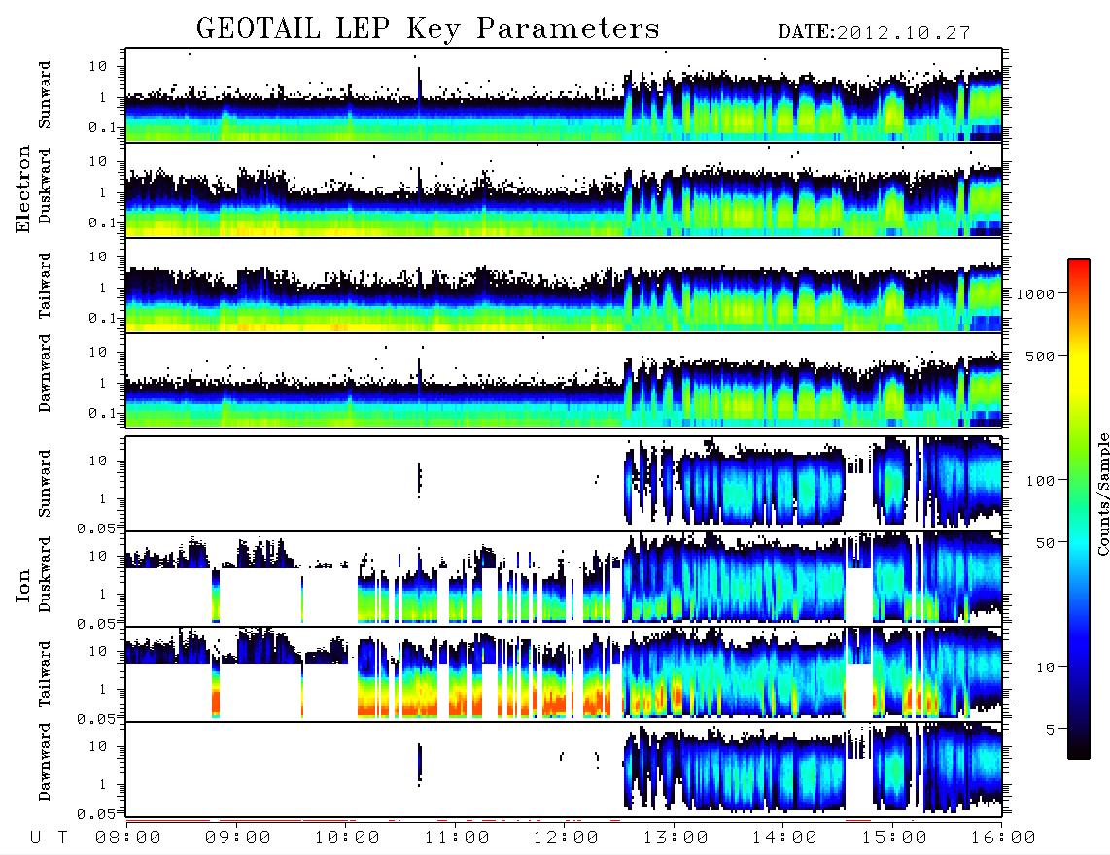Image resolution: width=1110 pixels, height=855 pixels.
Task: Click the "08:00" time tick label
Action: click(x=128, y=838)
